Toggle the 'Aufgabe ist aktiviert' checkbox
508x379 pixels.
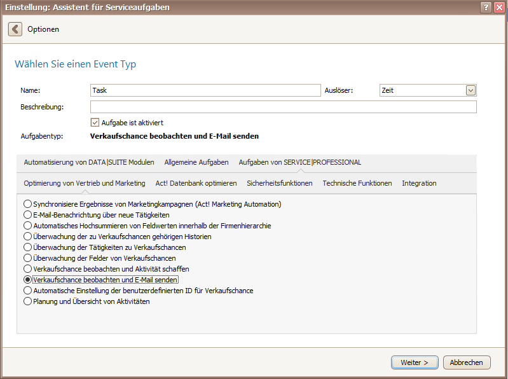point(95,123)
